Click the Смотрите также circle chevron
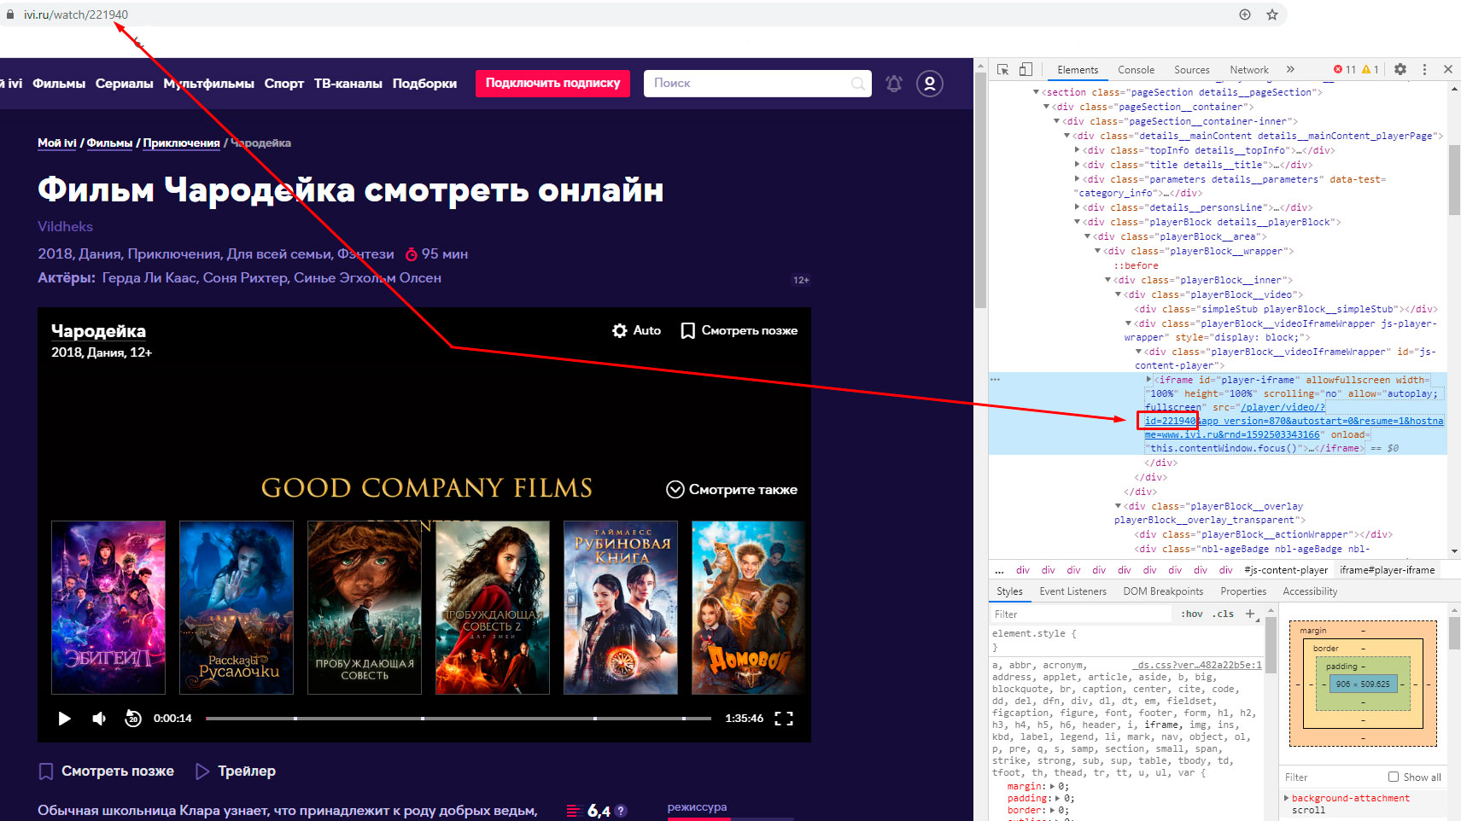This screenshot has width=1461, height=821. click(675, 489)
